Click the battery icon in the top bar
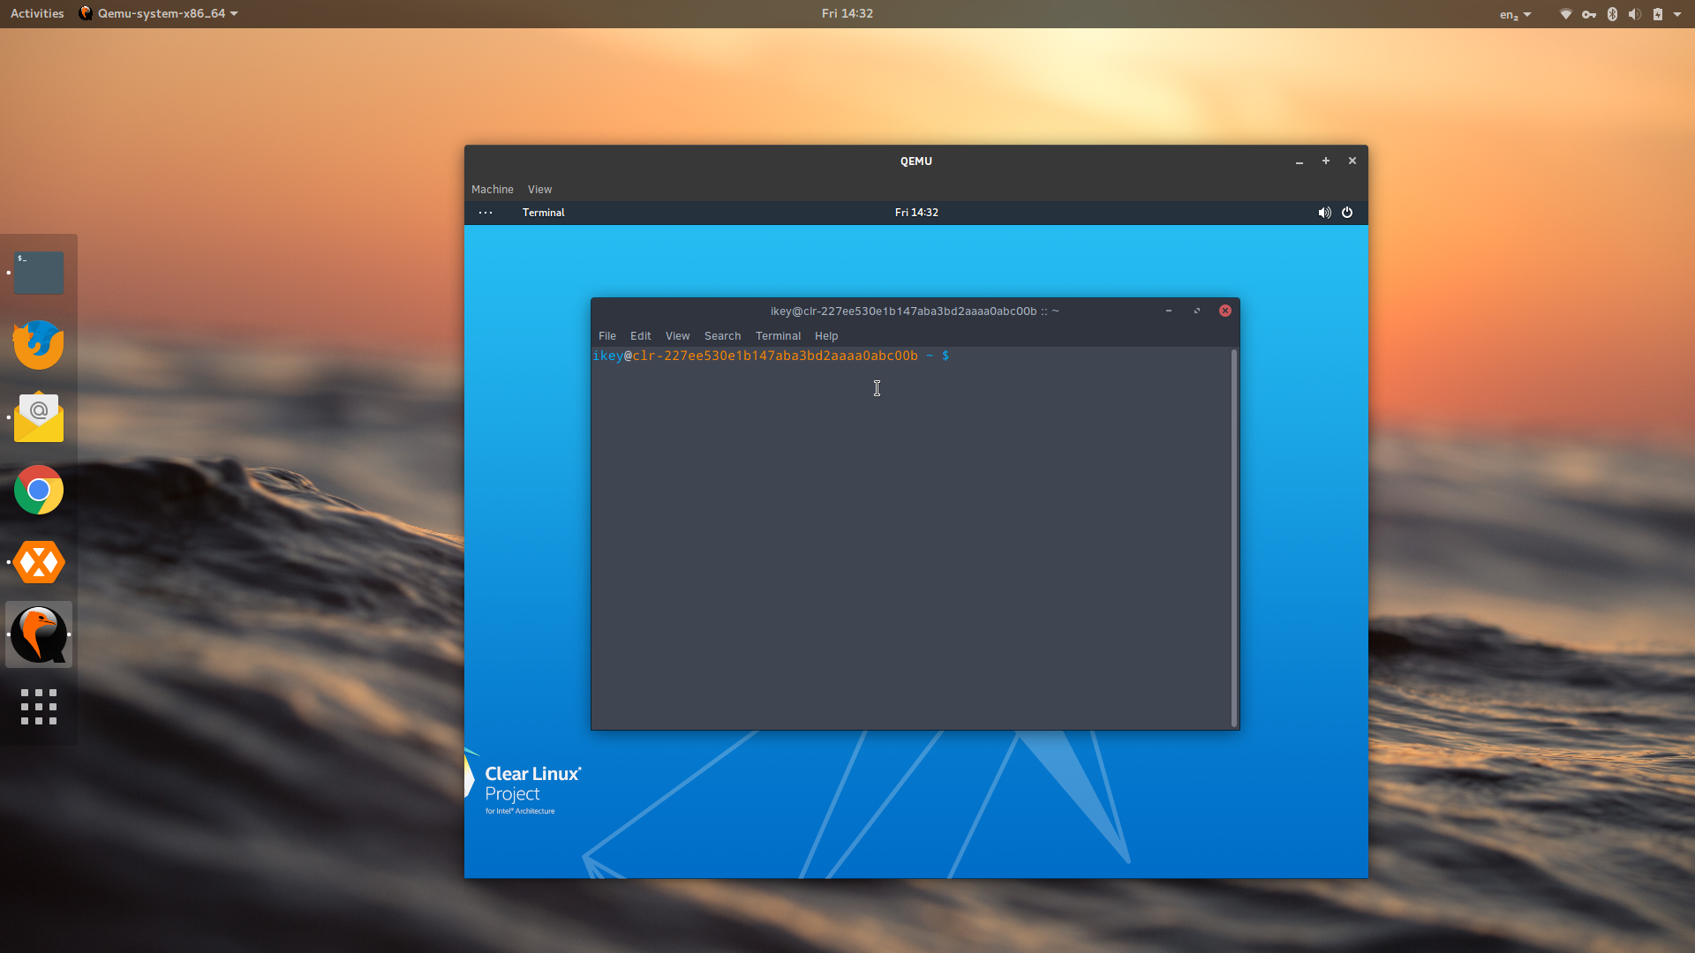Screen dimensions: 1695x953 pos(1658,14)
